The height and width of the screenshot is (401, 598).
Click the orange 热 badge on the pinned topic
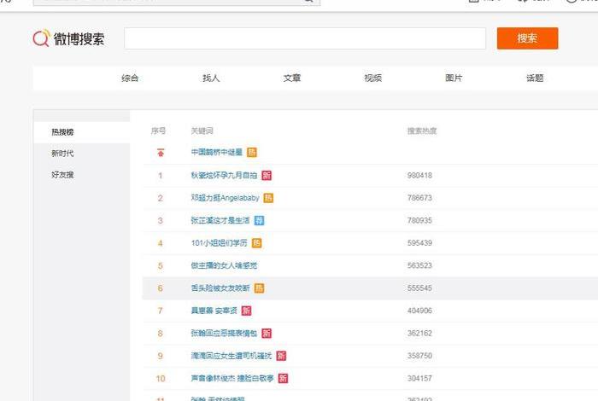point(252,153)
